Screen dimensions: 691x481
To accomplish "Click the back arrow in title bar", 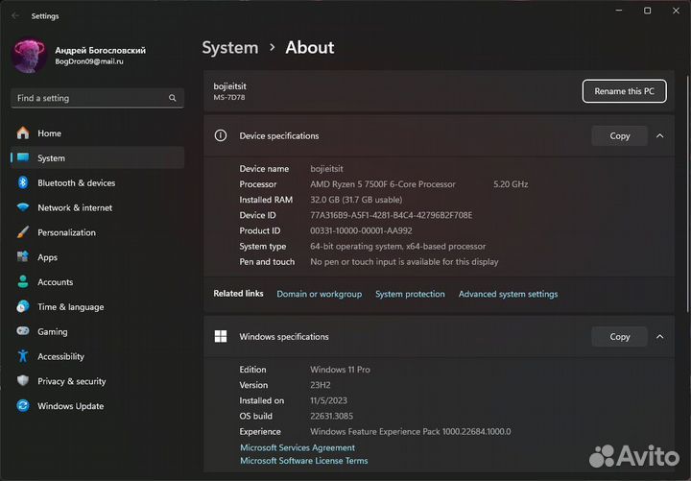I will (15, 16).
